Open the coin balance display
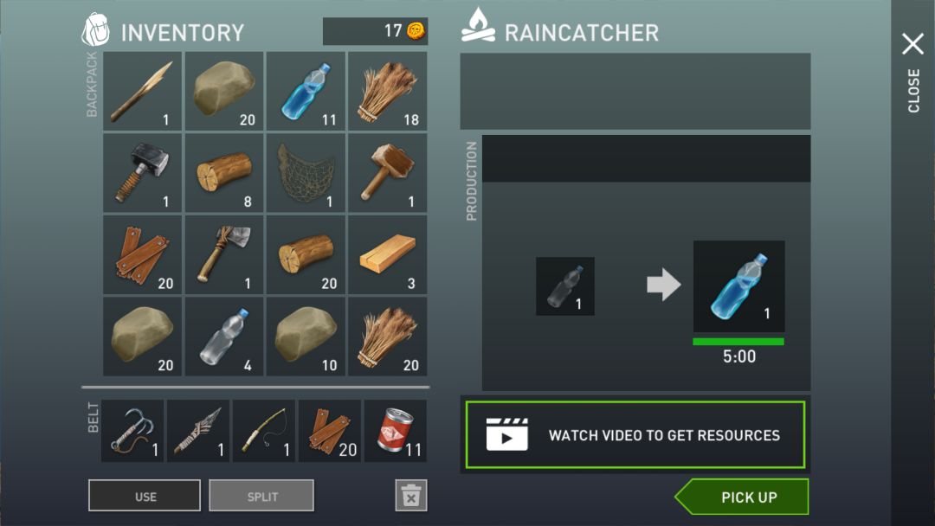Image resolution: width=935 pixels, height=526 pixels. click(375, 31)
